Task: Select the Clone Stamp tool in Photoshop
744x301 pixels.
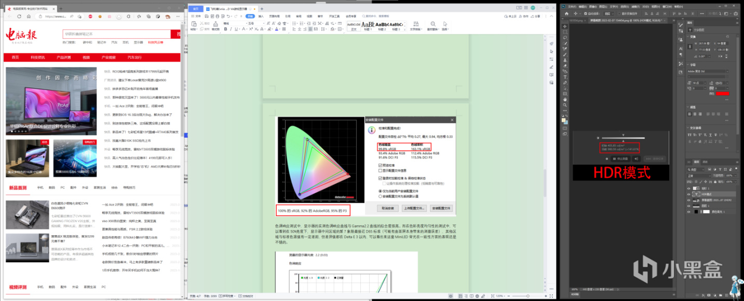Action: click(565, 60)
